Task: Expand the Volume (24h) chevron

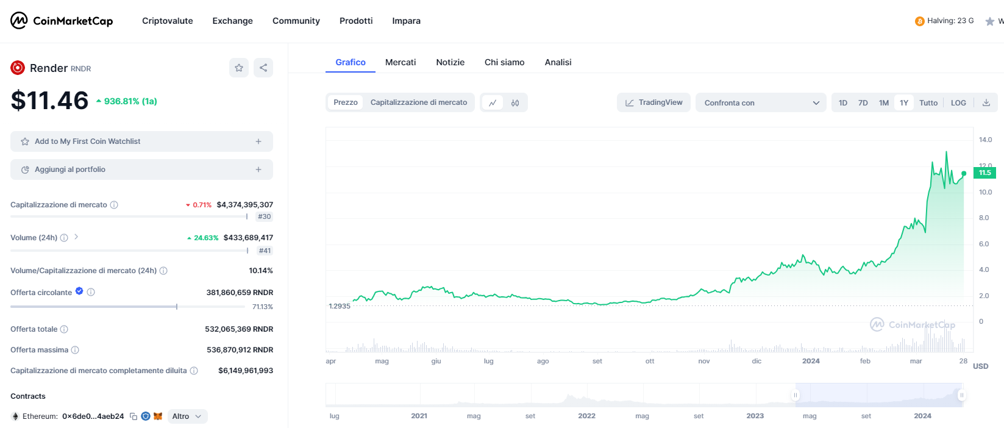Action: point(76,237)
